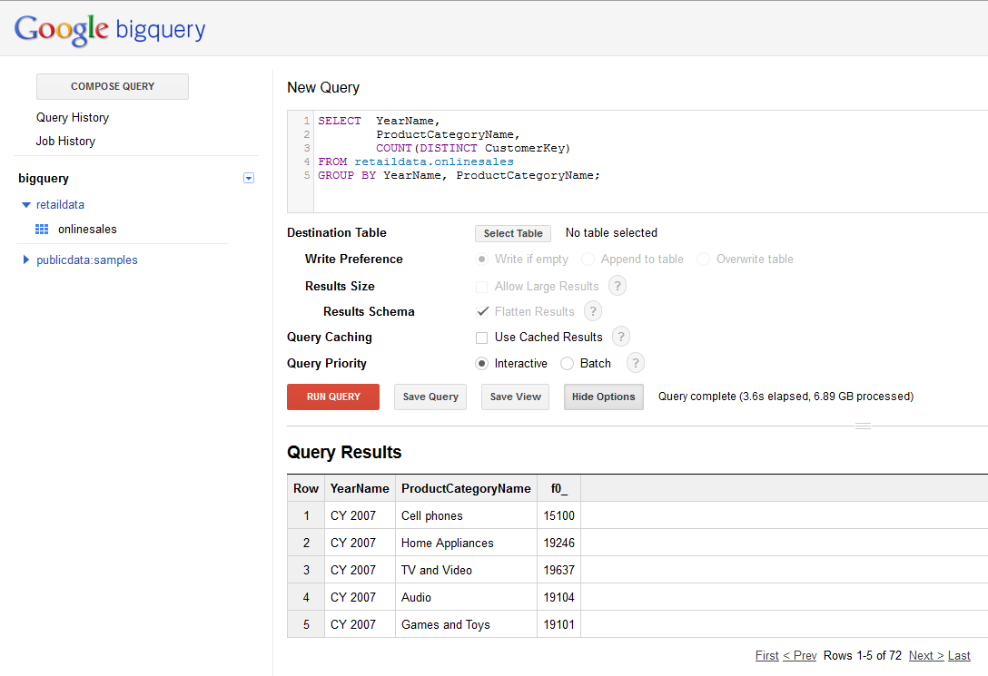Click the ProductCategoryName column header
The width and height of the screenshot is (988, 676).
click(x=466, y=488)
